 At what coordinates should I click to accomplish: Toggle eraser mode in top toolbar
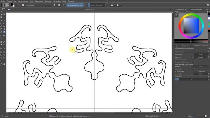pos(54,5)
